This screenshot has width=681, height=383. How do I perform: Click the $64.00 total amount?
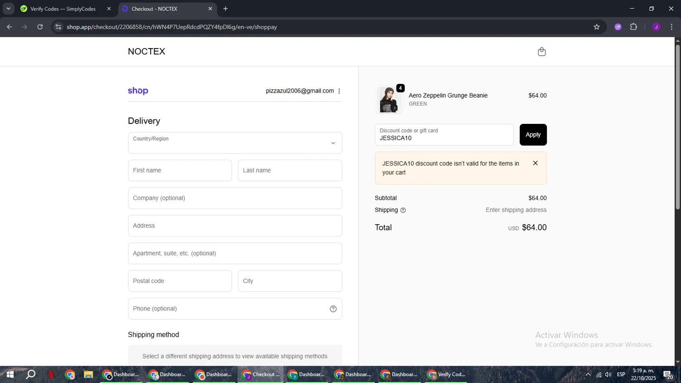click(534, 228)
